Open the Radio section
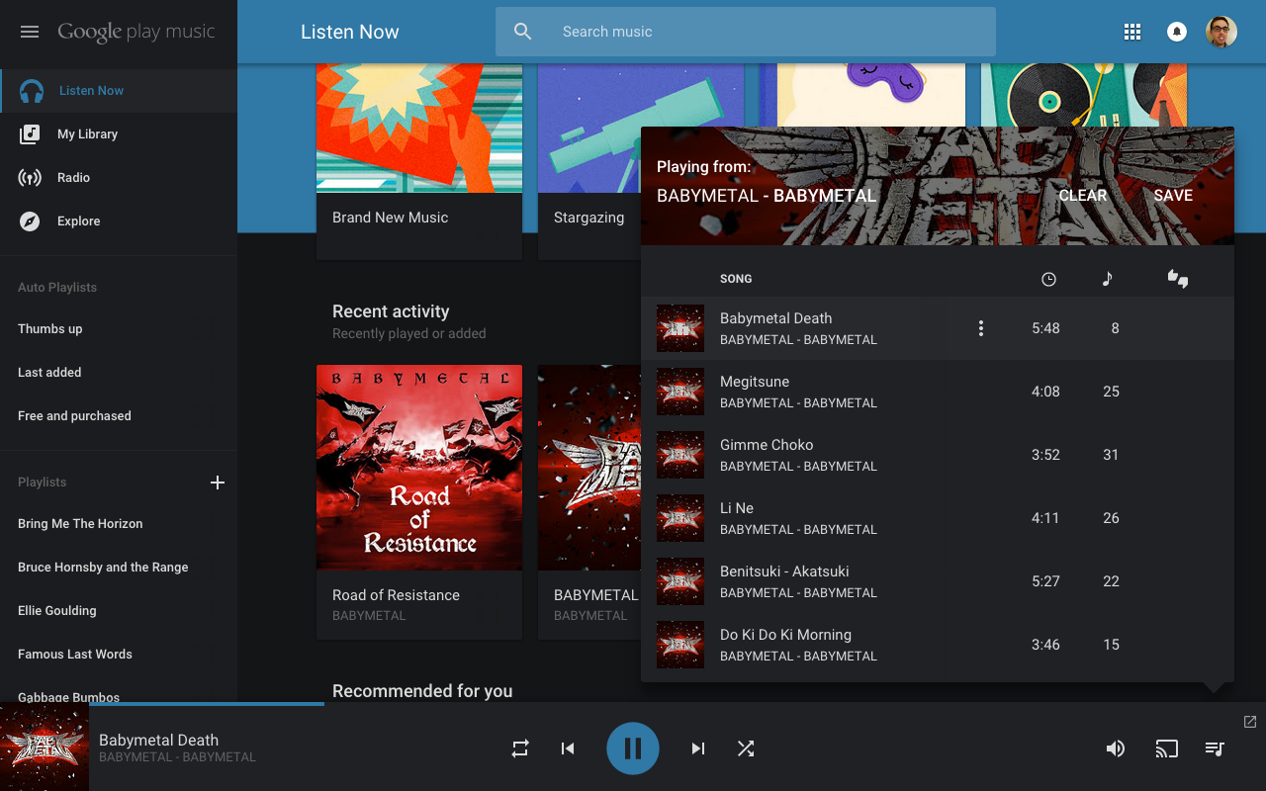 (x=119, y=178)
